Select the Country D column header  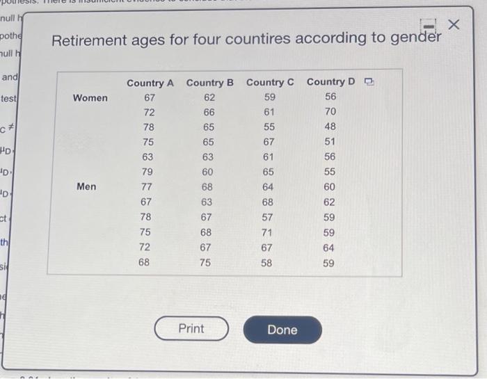330,81
